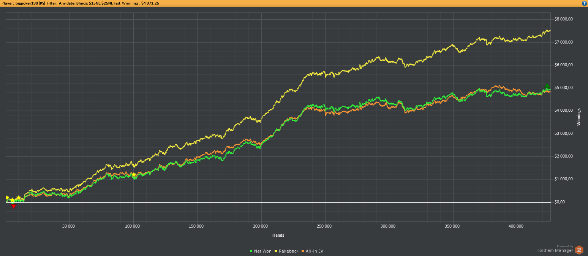Toggle the Net Won series legend label
Image resolution: width=588 pixels, height=256 pixels.
point(263,251)
